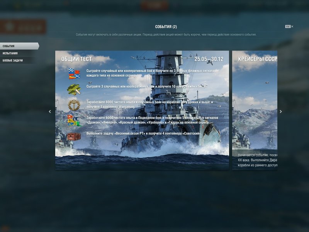Switch to Боевые задачи tab
Viewport: 309px width, 232px height.
18,60
